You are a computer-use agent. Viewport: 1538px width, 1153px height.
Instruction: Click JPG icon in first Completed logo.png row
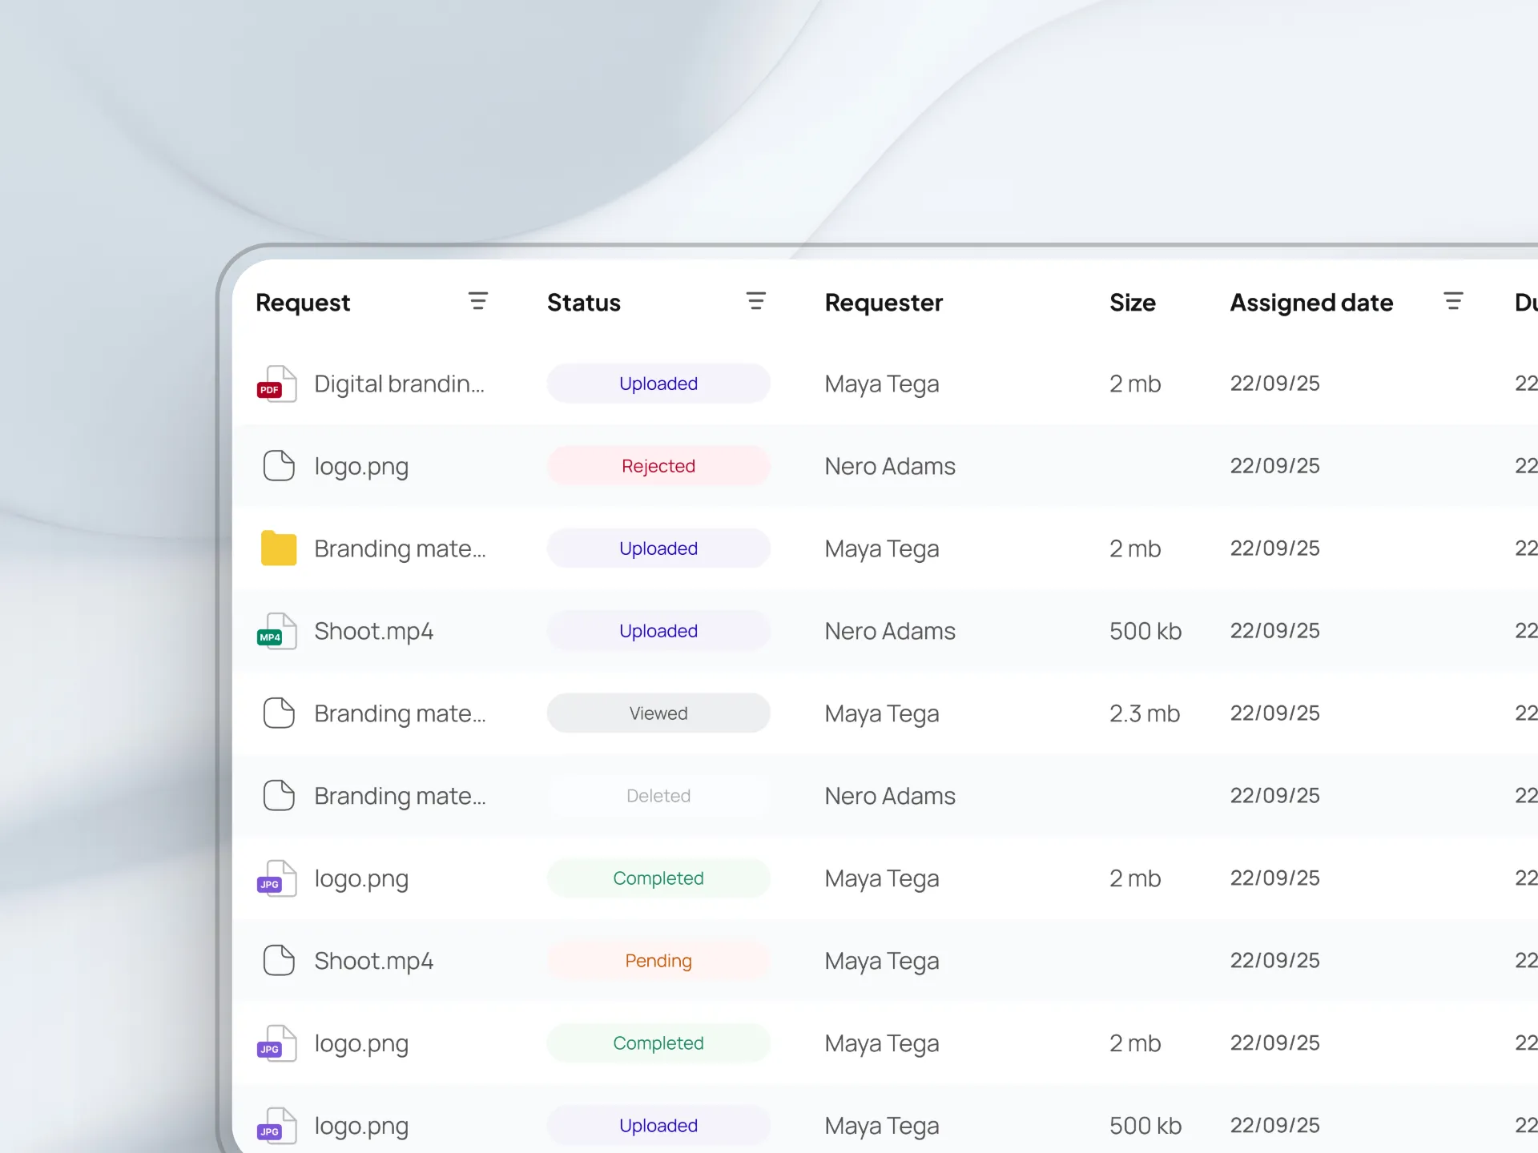[x=277, y=879]
